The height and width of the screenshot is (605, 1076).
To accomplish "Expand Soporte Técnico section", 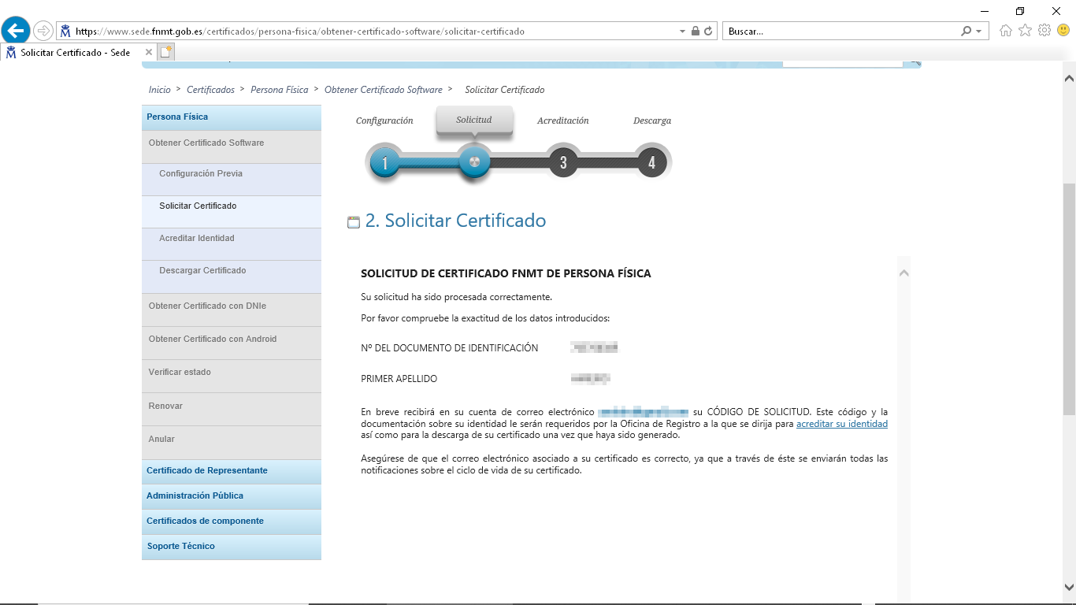I will pyautogui.click(x=232, y=547).
